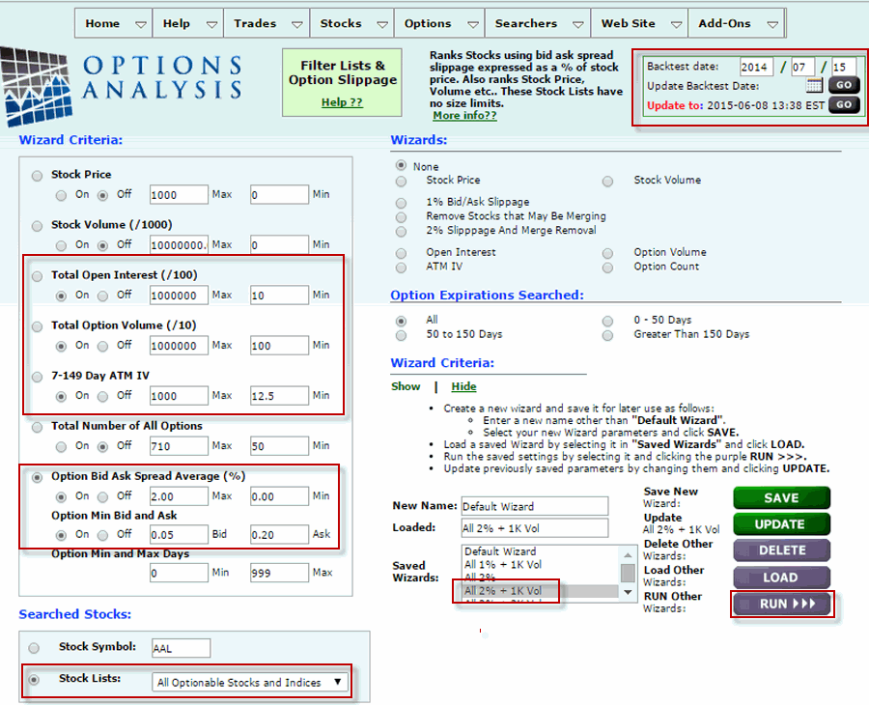Select Option Count wizard radio
This screenshot has height=705, width=869.
[608, 268]
